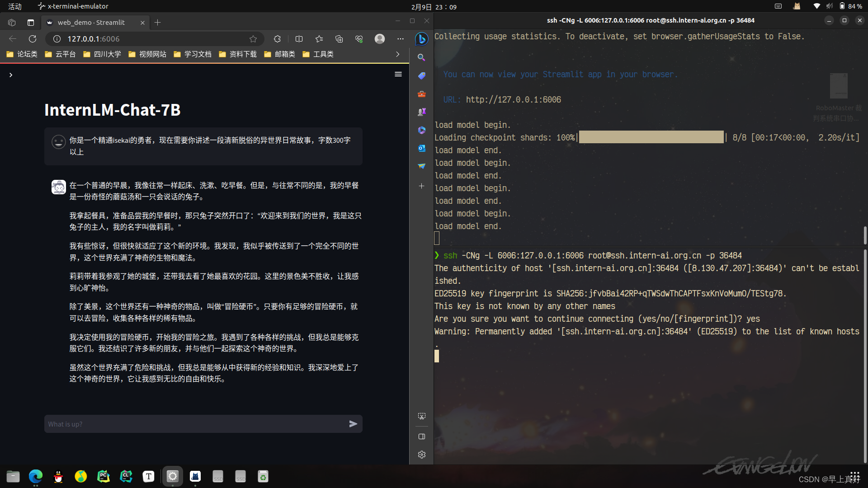Open the date and time panel
The height and width of the screenshot is (488, 868).
click(434, 7)
